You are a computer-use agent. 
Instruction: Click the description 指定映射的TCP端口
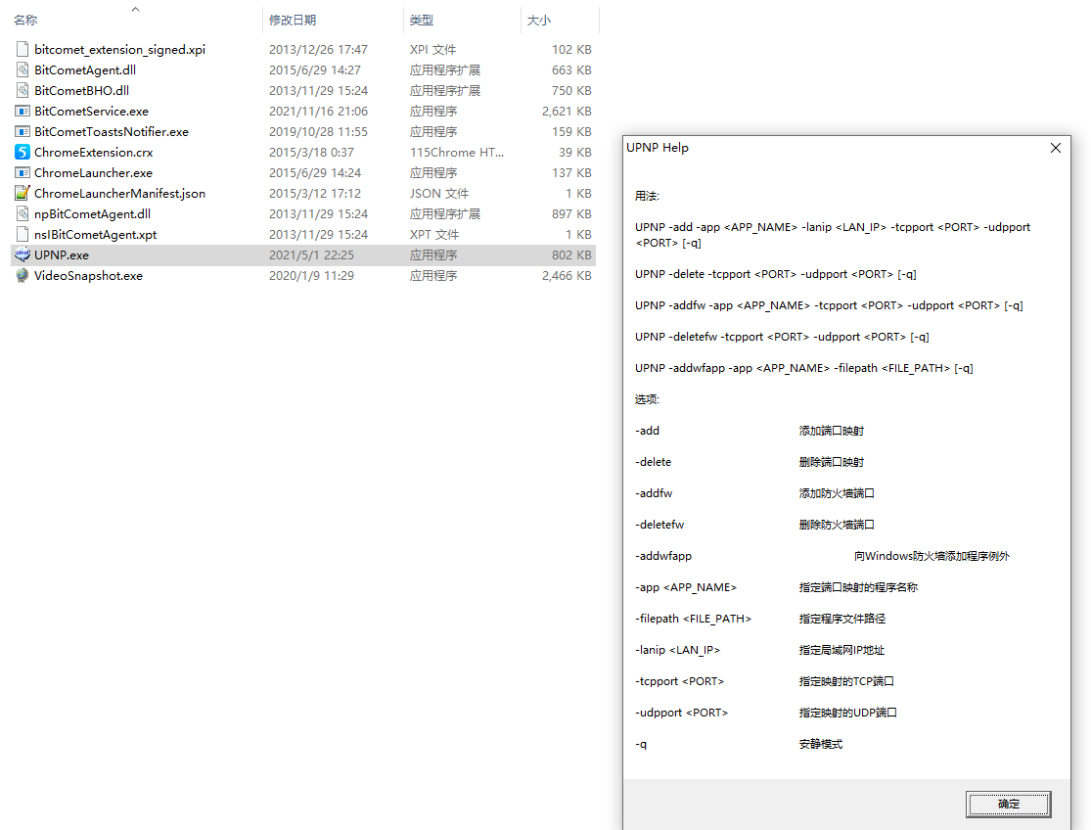click(x=846, y=681)
